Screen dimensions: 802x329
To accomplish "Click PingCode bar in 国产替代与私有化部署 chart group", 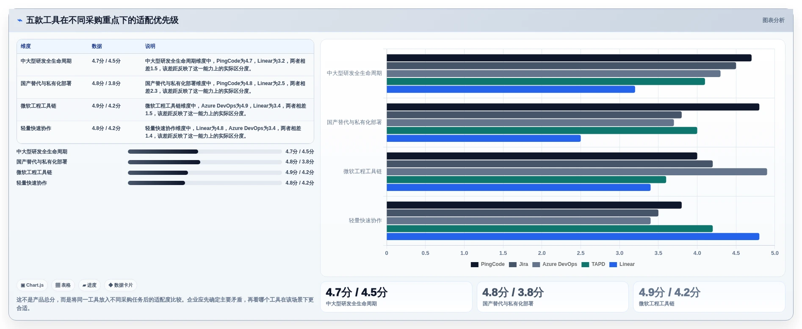I will [x=572, y=107].
